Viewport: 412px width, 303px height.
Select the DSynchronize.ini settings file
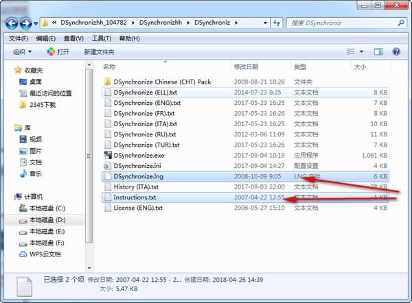pos(137,165)
